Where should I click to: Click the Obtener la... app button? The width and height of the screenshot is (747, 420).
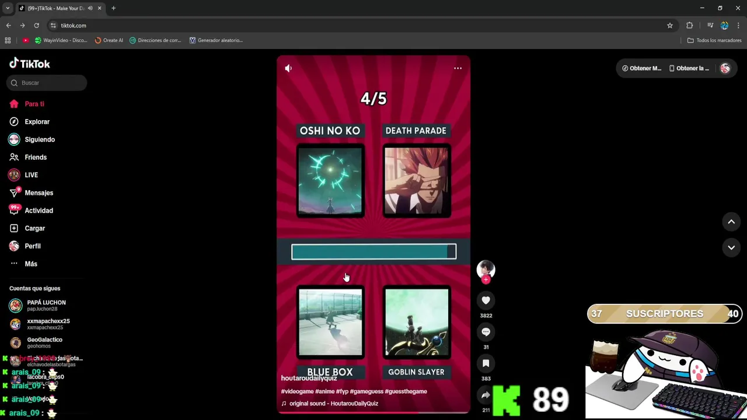point(689,68)
